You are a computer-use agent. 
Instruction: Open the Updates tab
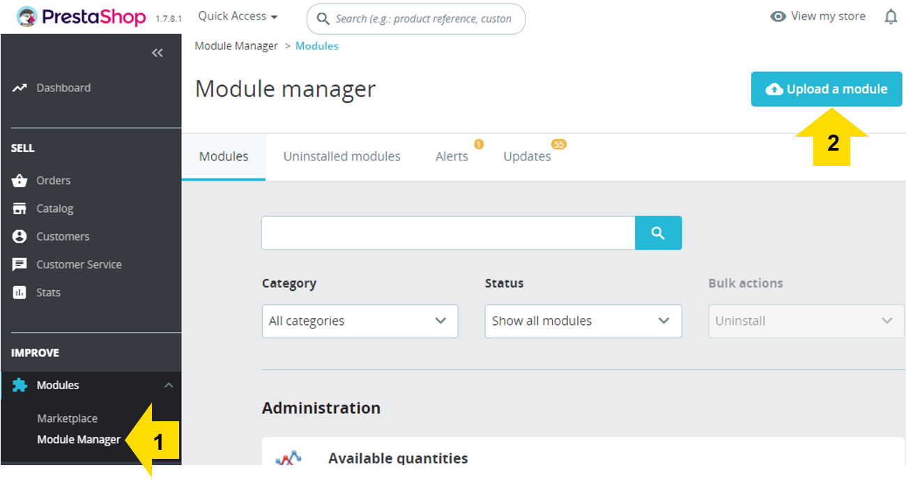[527, 156]
